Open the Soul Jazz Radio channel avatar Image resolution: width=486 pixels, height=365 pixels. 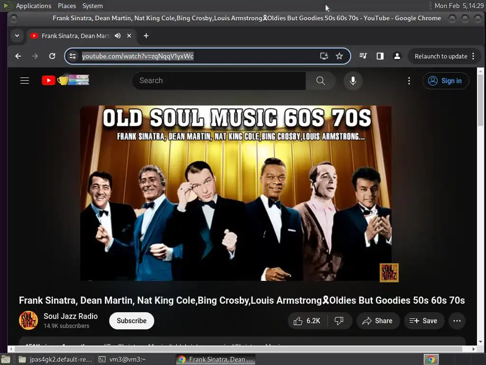[x=28, y=320]
